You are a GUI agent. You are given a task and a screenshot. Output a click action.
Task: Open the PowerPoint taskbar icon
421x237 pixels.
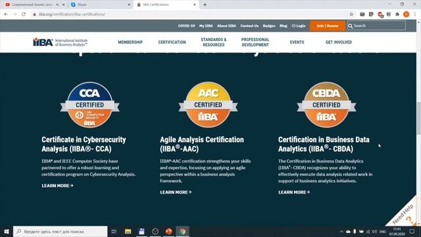click(169, 231)
